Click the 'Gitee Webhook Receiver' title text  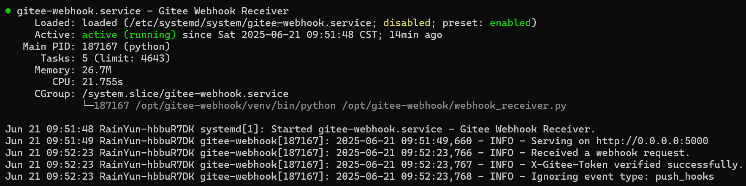click(x=223, y=11)
